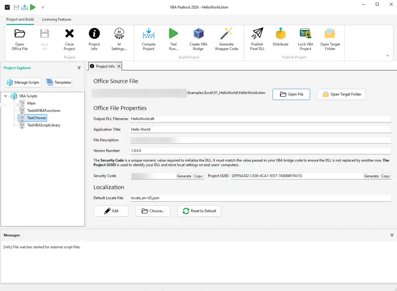Compile the project using the Compile Project icon
Image resolution: width=397 pixels, height=291 pixels.
148,38
